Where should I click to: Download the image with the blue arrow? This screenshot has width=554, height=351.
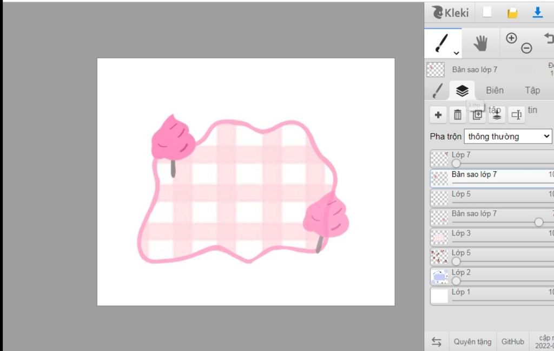pos(537,12)
